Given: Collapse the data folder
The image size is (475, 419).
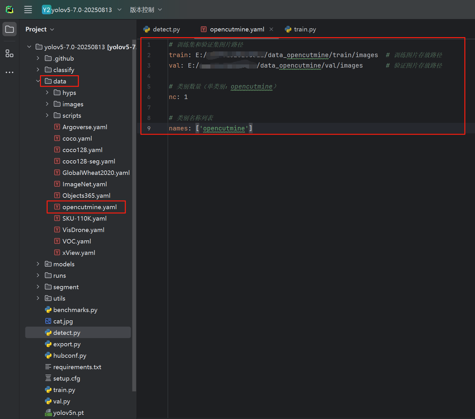Looking at the screenshot, I should tap(38, 81).
